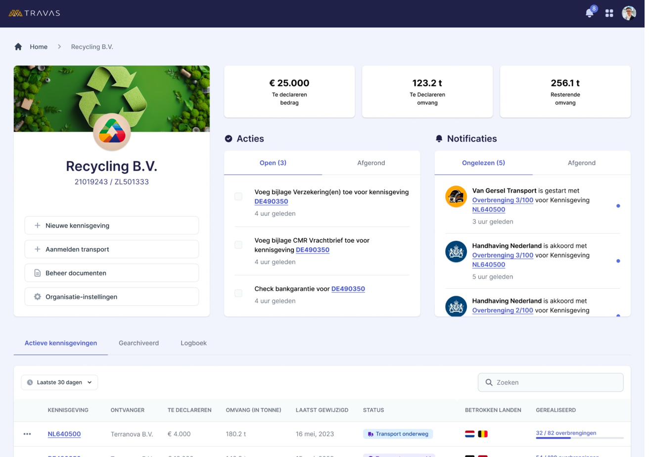Click the 123.2 t Te Declareren omvang card
This screenshot has height=457, width=651.
click(x=432, y=92)
